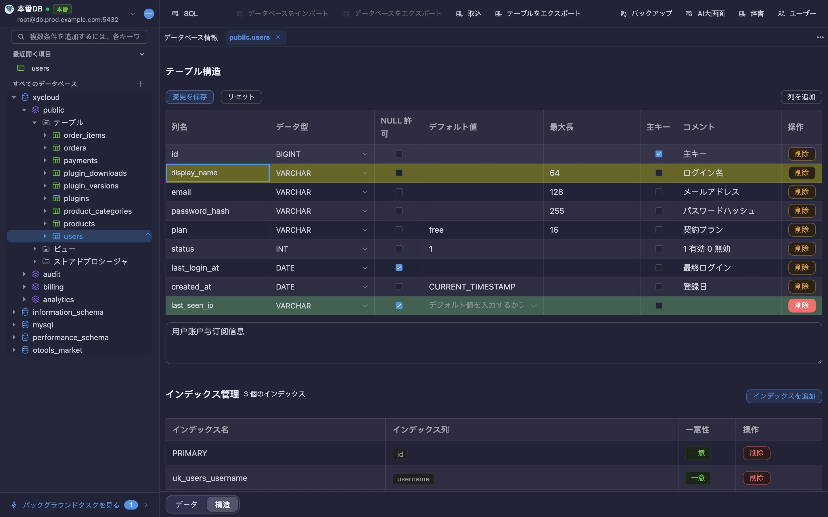The image size is (828, 517).
Task: Click the blue add-connection plus icon
Action: pos(149,14)
